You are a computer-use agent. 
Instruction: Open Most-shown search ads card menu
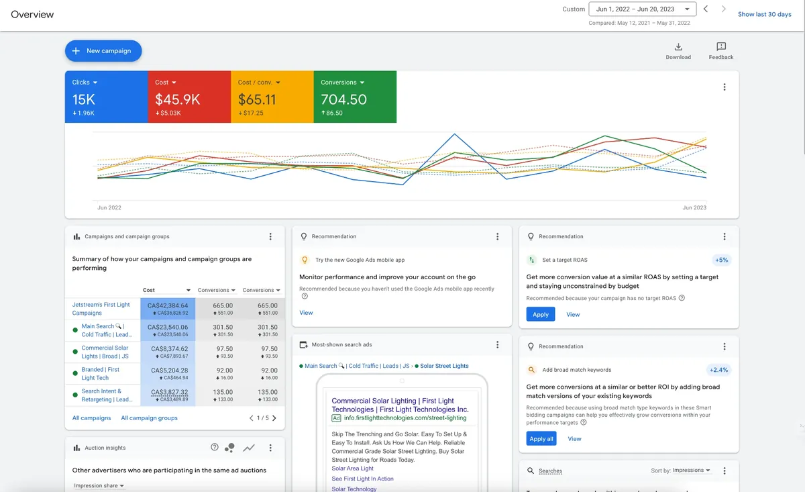click(x=498, y=345)
